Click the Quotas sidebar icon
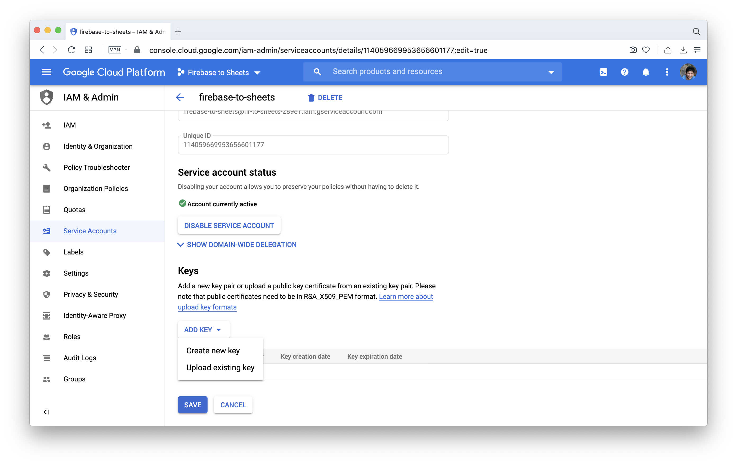Screen dimensions: 737x465 (47, 210)
